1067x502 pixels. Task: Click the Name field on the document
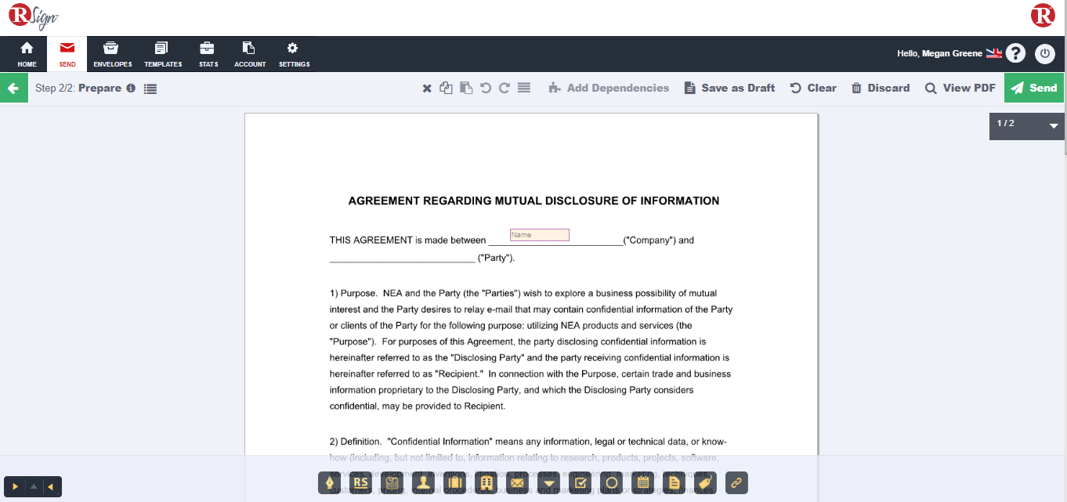pyautogui.click(x=540, y=235)
